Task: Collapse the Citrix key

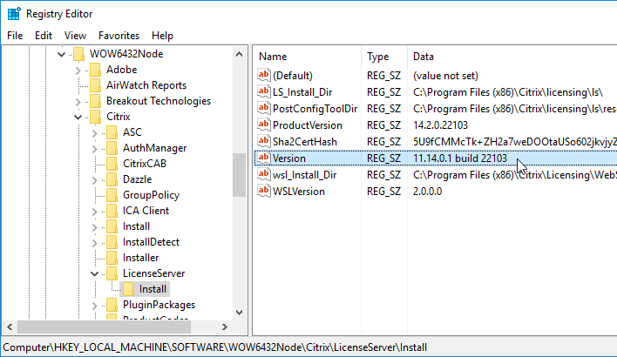Action: point(78,118)
